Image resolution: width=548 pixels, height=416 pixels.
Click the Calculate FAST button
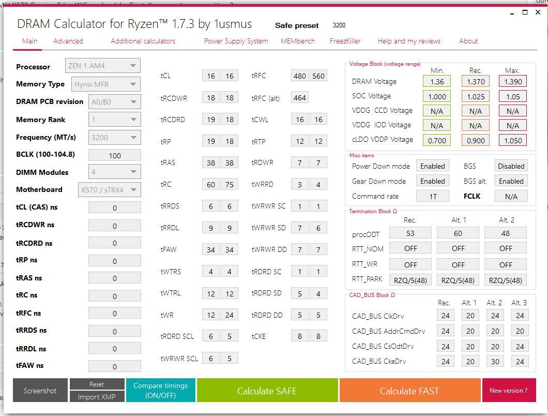tap(409, 390)
